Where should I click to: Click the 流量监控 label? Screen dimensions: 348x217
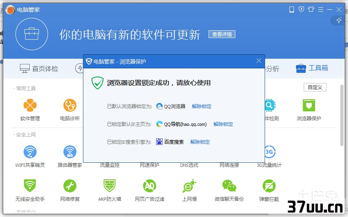click(x=110, y=165)
